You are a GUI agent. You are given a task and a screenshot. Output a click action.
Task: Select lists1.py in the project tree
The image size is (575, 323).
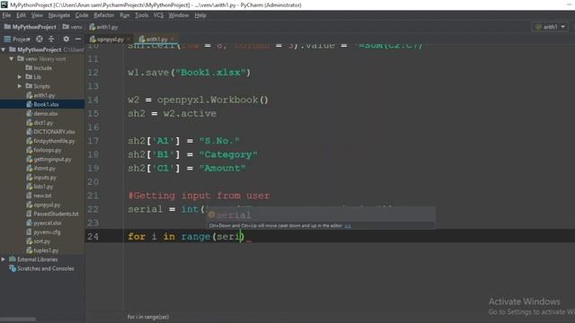[x=42, y=187]
